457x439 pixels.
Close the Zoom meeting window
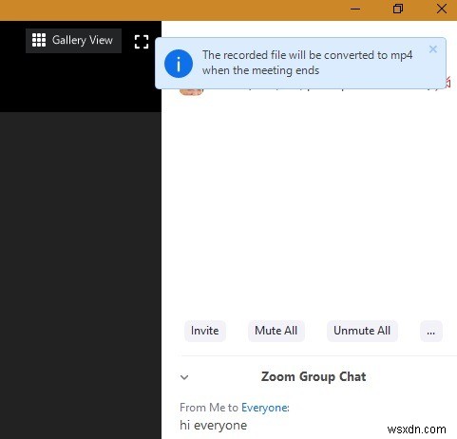click(x=442, y=10)
